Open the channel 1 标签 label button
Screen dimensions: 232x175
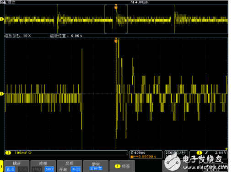click(122, 166)
